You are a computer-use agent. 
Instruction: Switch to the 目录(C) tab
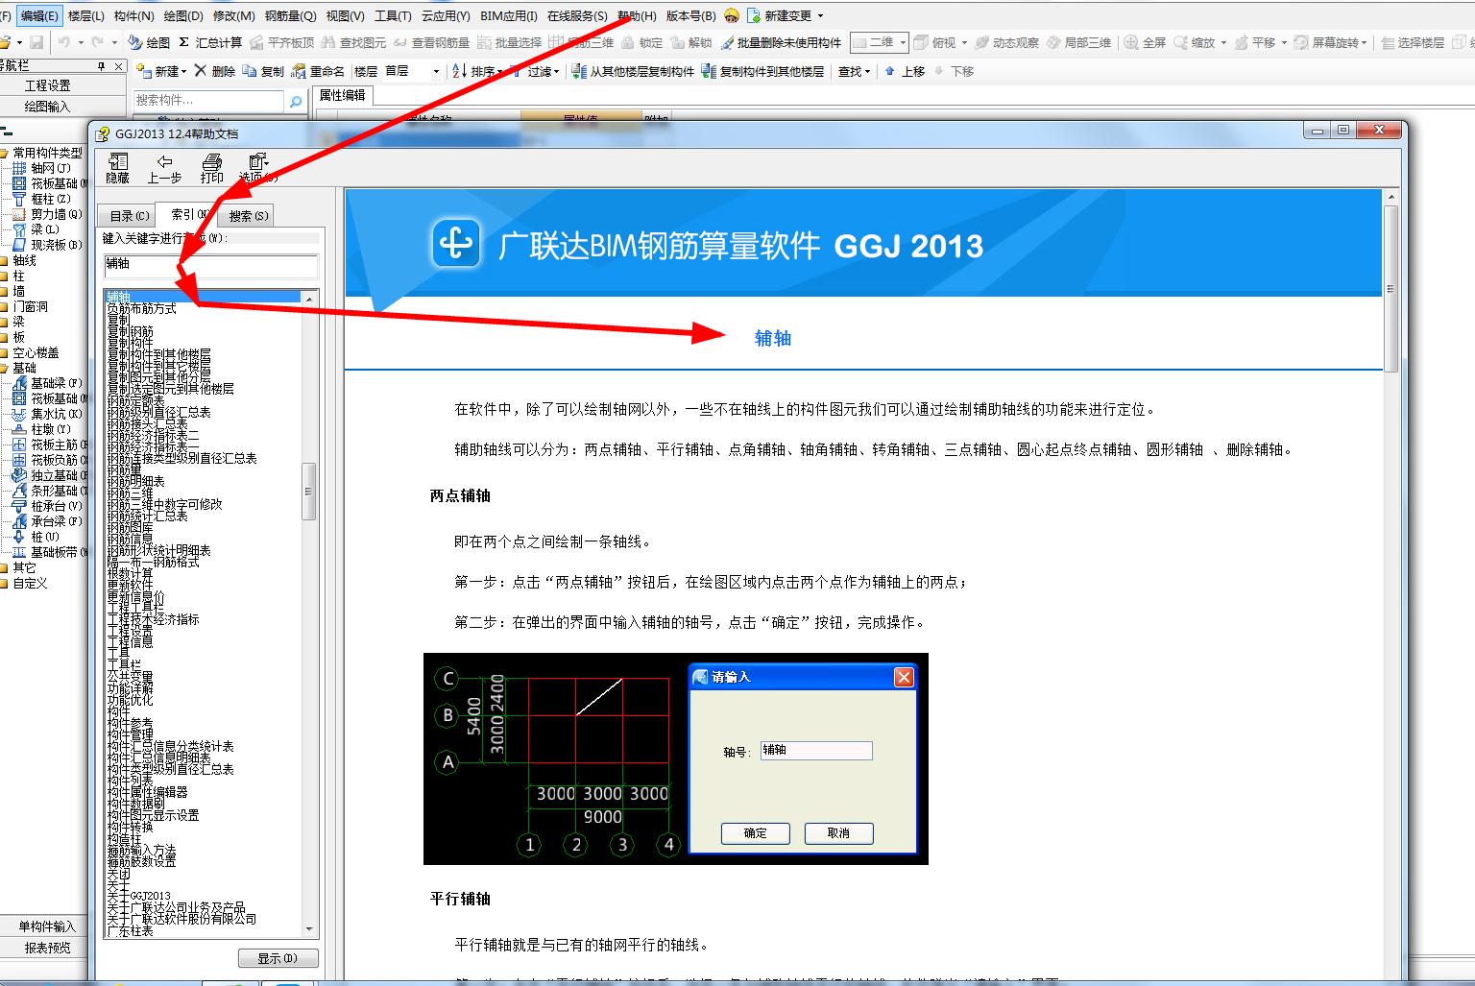click(129, 216)
